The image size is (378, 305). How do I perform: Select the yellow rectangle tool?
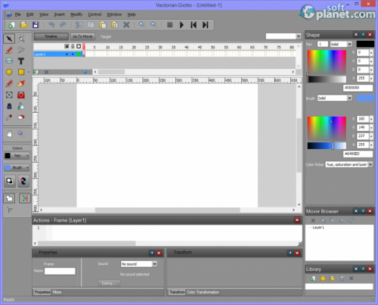[21, 72]
